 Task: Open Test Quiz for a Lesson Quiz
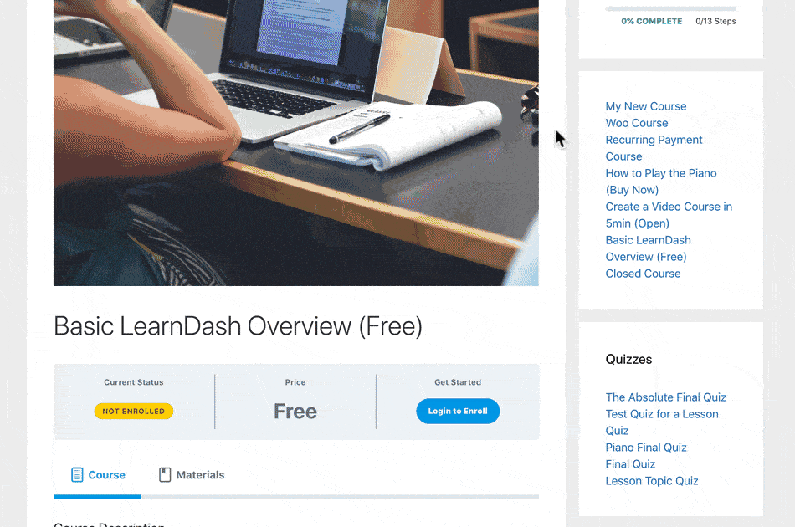point(662,422)
